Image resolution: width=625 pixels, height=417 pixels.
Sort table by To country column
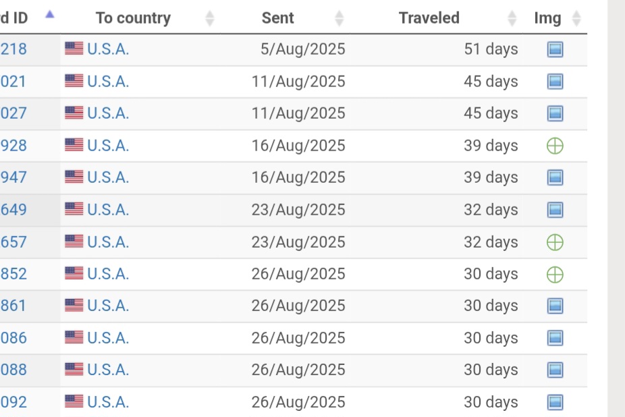pos(133,18)
